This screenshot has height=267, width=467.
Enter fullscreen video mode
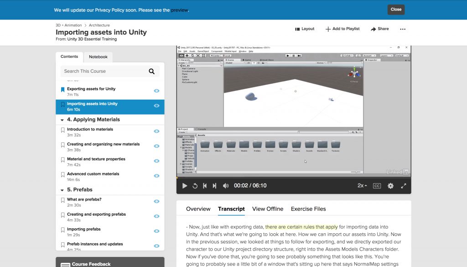coord(404,186)
